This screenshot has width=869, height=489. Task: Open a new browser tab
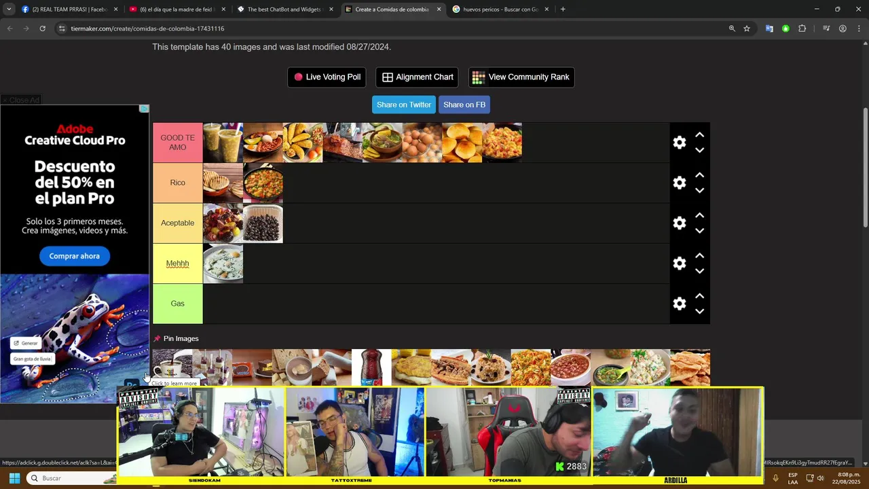563,10
